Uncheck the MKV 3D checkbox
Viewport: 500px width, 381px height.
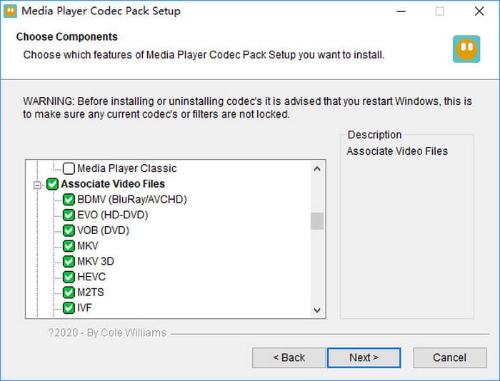tap(69, 261)
